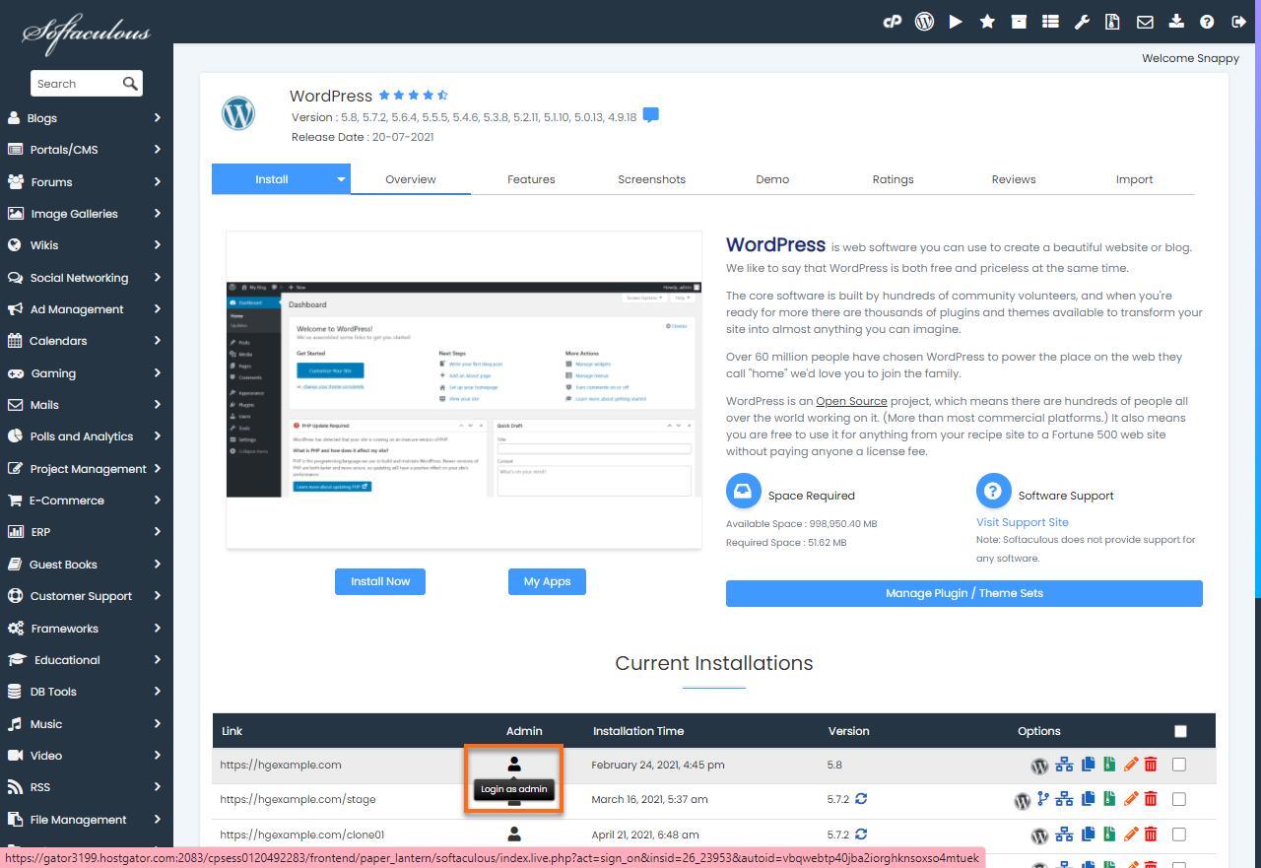
Task: Open the WordPress Manager toolbar icon
Action: click(x=924, y=21)
